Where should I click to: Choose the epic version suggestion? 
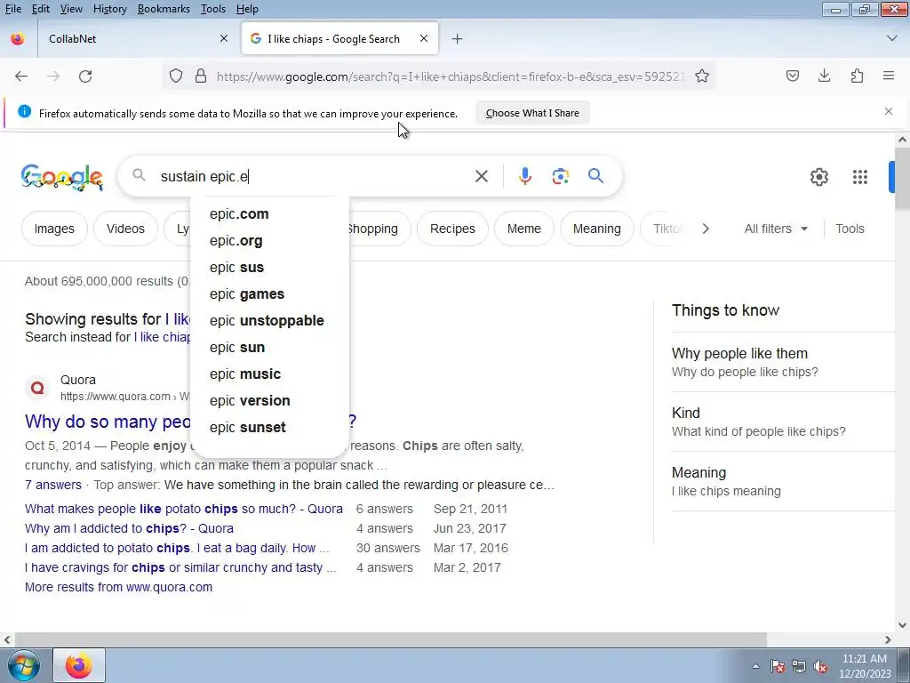click(x=270, y=401)
